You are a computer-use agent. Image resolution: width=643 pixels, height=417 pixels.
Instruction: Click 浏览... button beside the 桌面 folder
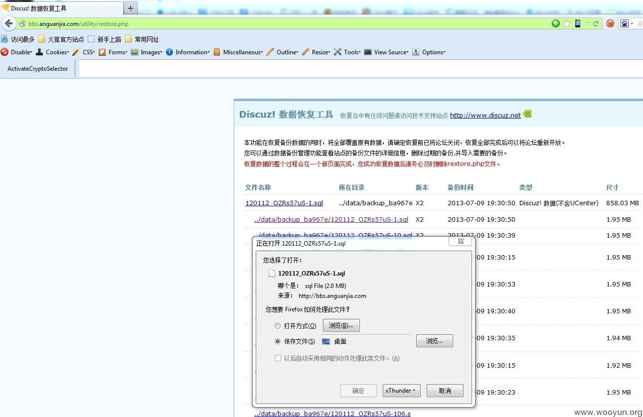point(434,341)
